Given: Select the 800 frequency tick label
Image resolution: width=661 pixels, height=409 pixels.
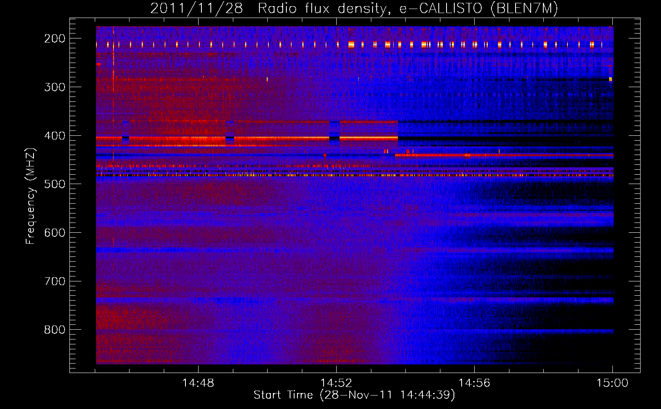Looking at the screenshot, I should (55, 330).
